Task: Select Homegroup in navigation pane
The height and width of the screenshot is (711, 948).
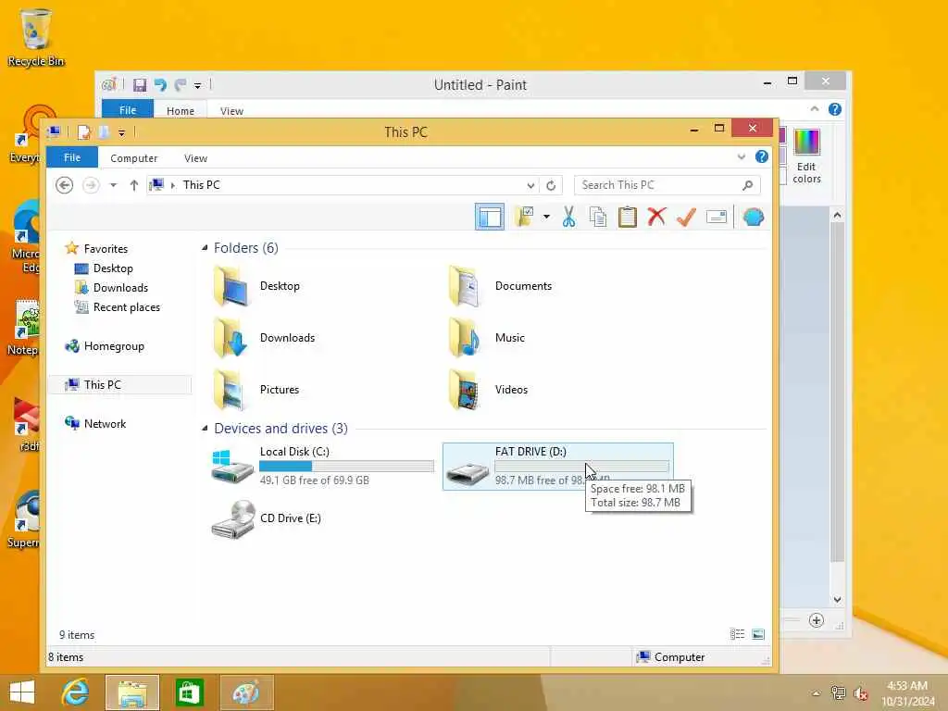Action: [114, 346]
